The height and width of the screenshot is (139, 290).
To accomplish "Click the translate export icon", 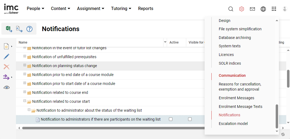I will [19, 29].
